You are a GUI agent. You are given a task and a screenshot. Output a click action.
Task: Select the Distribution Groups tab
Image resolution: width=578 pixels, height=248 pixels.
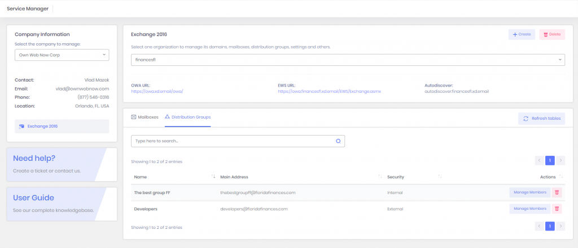point(188,117)
